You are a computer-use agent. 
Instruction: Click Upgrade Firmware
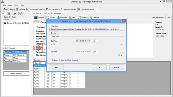158,17
